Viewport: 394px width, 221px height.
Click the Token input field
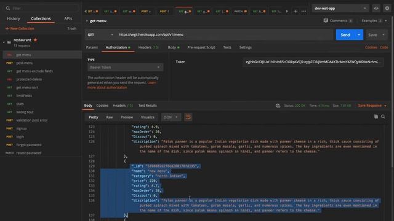[313, 62]
